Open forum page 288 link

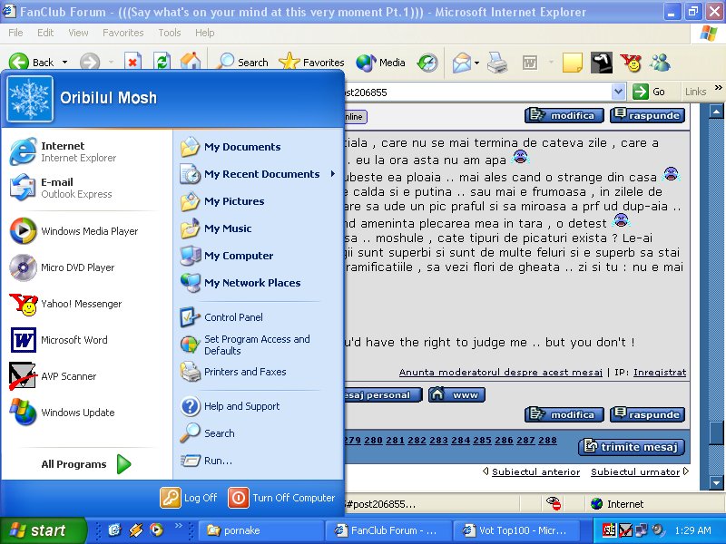click(547, 441)
